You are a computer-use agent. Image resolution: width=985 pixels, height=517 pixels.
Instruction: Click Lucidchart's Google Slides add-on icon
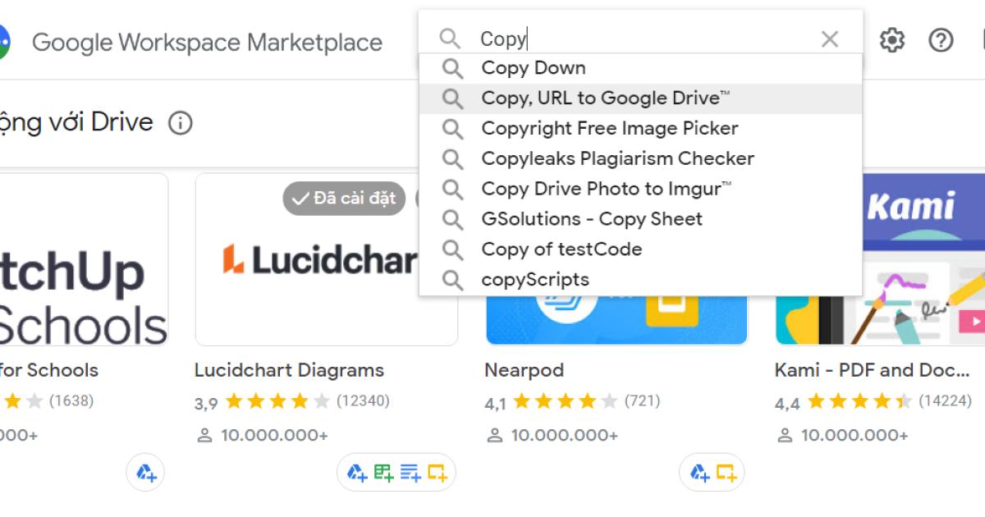tap(437, 473)
